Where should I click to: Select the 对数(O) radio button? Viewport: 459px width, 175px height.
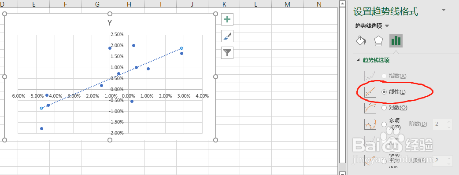pos(384,108)
